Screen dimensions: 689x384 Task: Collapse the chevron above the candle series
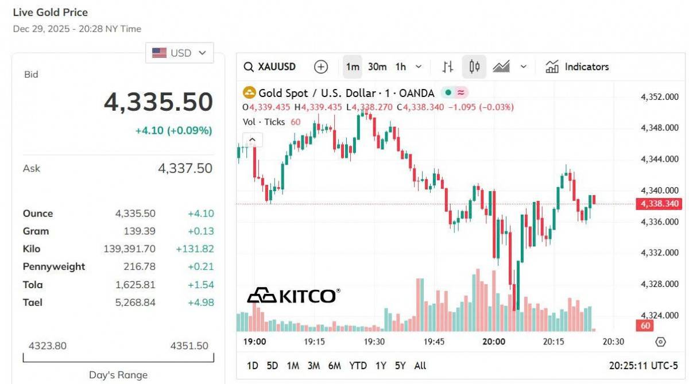(252, 139)
